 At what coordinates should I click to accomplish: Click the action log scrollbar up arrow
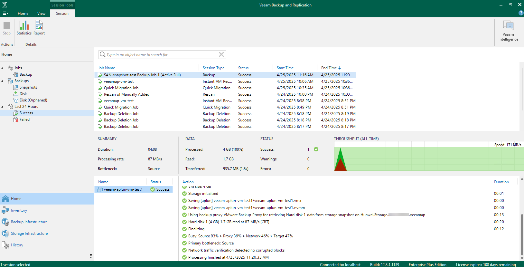click(x=522, y=179)
